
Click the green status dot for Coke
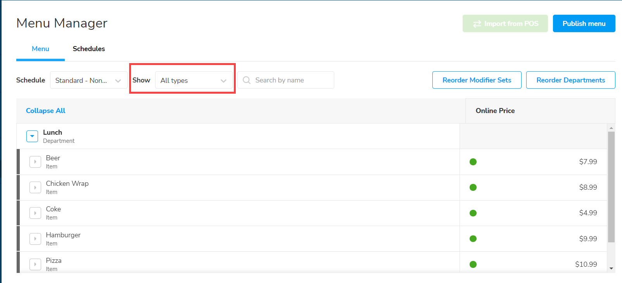[473, 213]
